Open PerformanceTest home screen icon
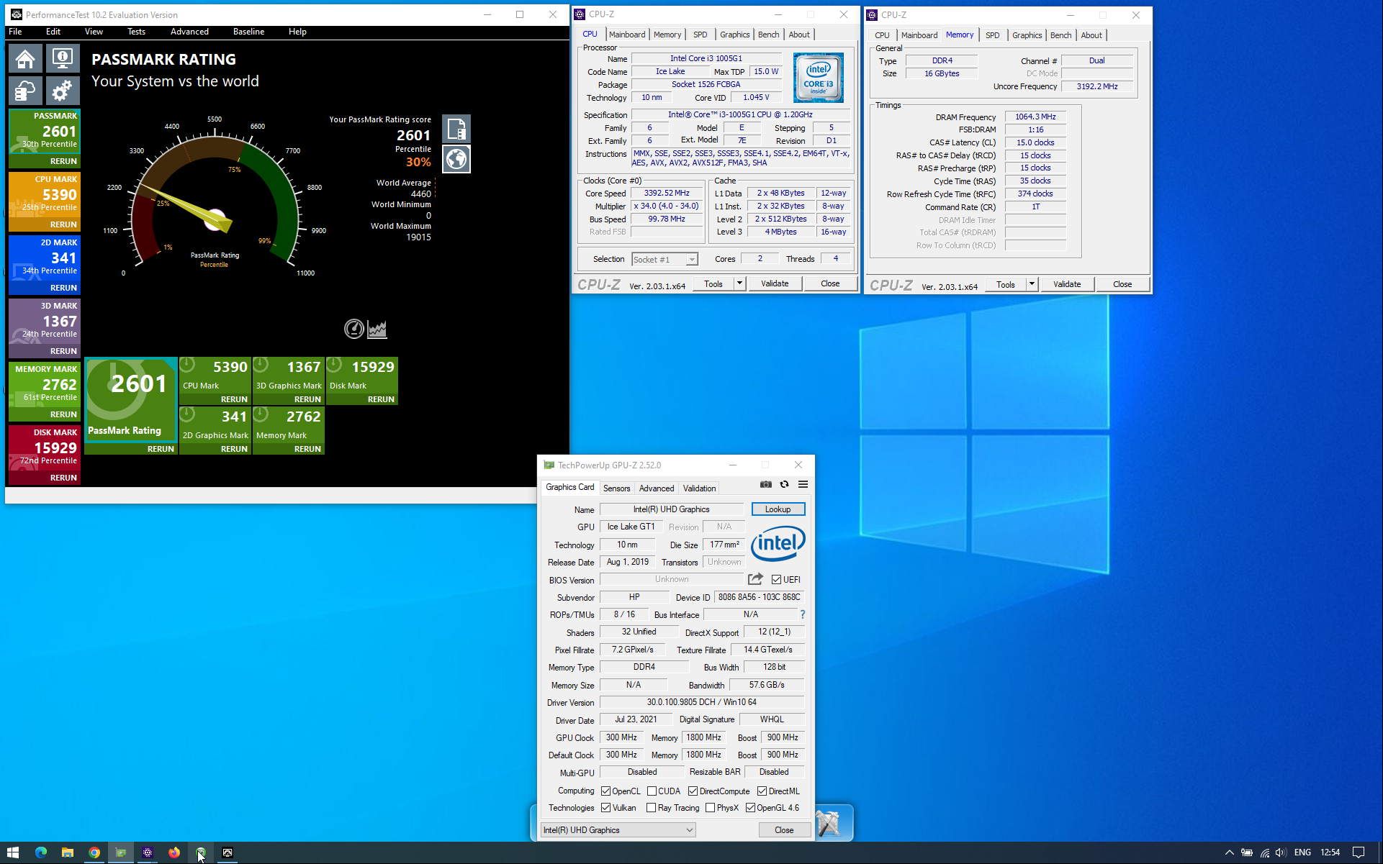This screenshot has width=1383, height=864. pyautogui.click(x=25, y=59)
